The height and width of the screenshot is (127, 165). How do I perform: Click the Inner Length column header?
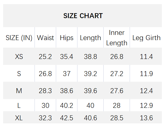tap(117, 38)
